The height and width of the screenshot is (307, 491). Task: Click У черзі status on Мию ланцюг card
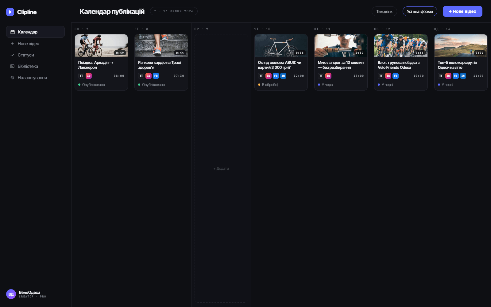pos(326,85)
